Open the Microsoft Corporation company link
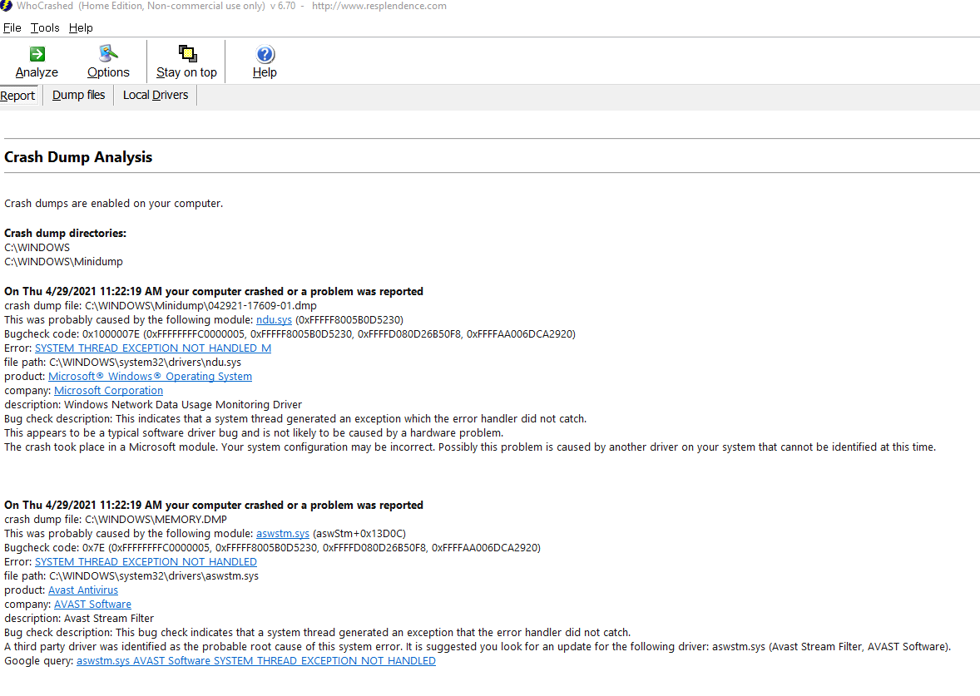The height and width of the screenshot is (696, 980). [x=109, y=391]
